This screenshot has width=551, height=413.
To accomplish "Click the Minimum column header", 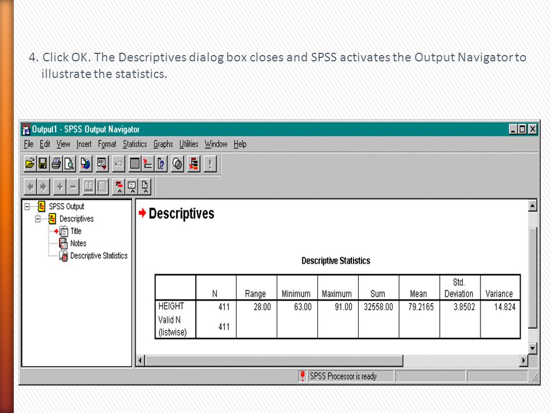I will pos(296,294).
